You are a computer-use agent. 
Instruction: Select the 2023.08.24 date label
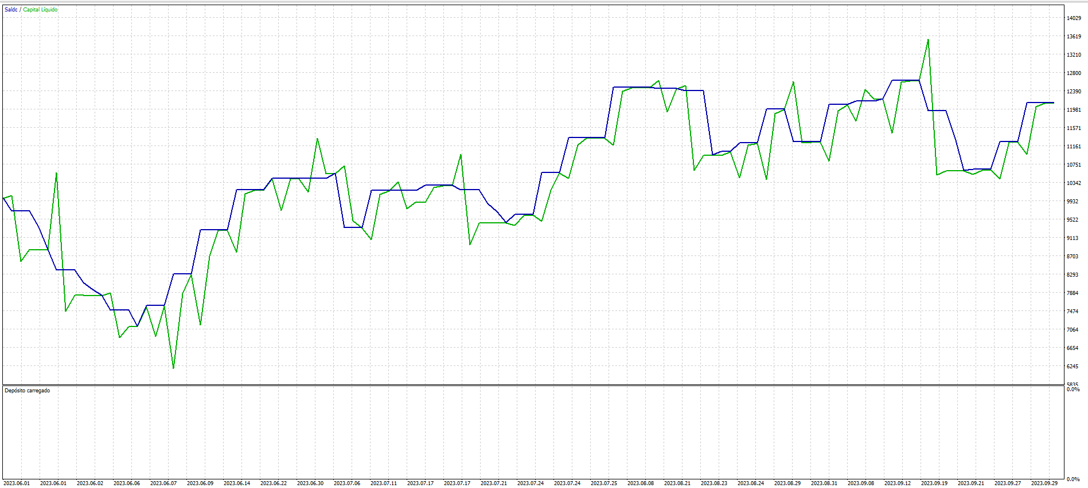751,483
